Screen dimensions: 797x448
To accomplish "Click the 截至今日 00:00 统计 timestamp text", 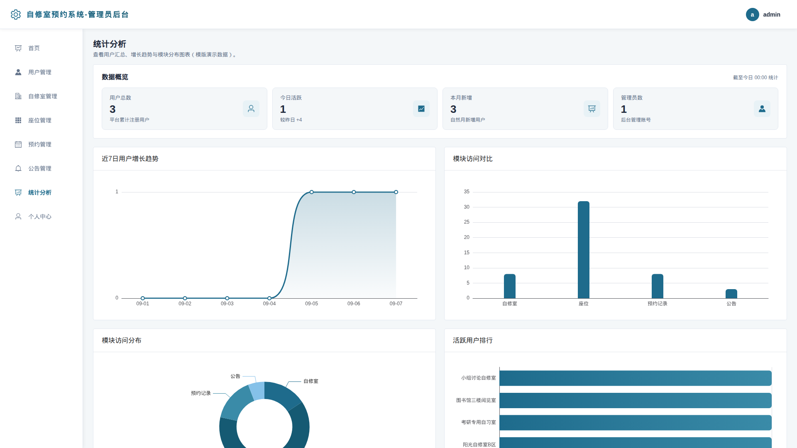I will [755, 78].
